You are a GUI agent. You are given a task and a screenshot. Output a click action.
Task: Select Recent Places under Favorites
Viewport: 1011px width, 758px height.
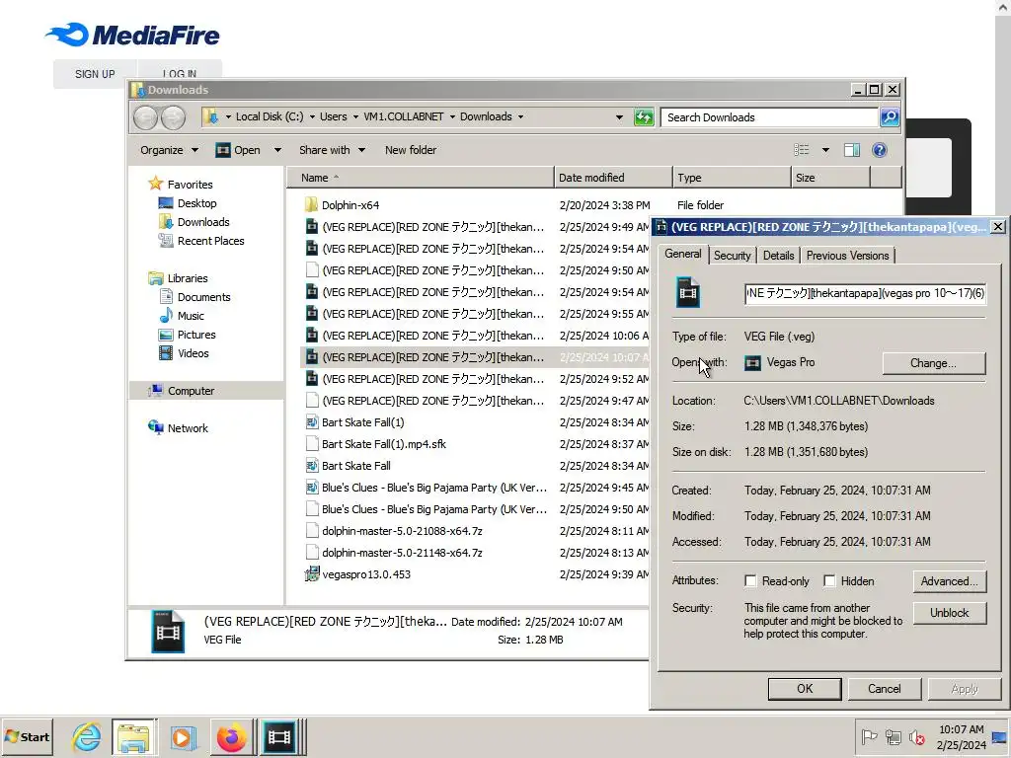pyautogui.click(x=210, y=241)
